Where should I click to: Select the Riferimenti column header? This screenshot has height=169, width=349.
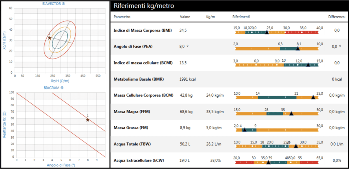click(x=241, y=17)
